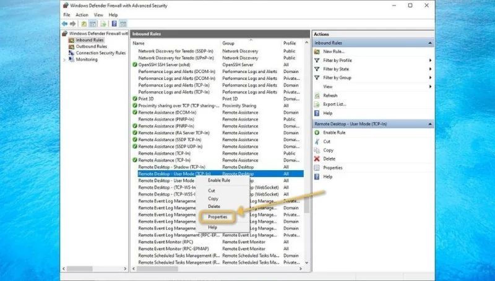
Task: Open the Filter by Group submenu arrow
Action: tap(430, 77)
